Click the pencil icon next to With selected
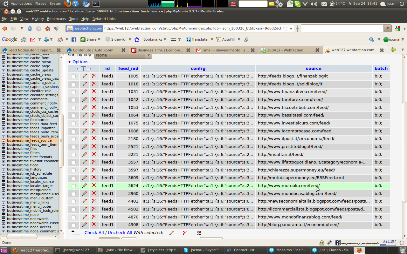This screenshot has height=254, width=407. [x=171, y=233]
